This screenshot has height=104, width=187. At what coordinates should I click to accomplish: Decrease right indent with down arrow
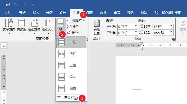(x=136, y=34)
